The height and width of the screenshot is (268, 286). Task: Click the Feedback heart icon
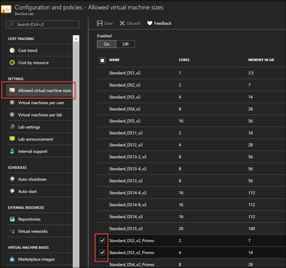150,23
